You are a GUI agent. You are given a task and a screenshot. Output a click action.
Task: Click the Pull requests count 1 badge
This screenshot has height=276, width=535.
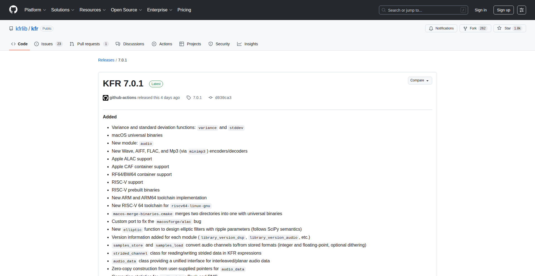pos(106,44)
